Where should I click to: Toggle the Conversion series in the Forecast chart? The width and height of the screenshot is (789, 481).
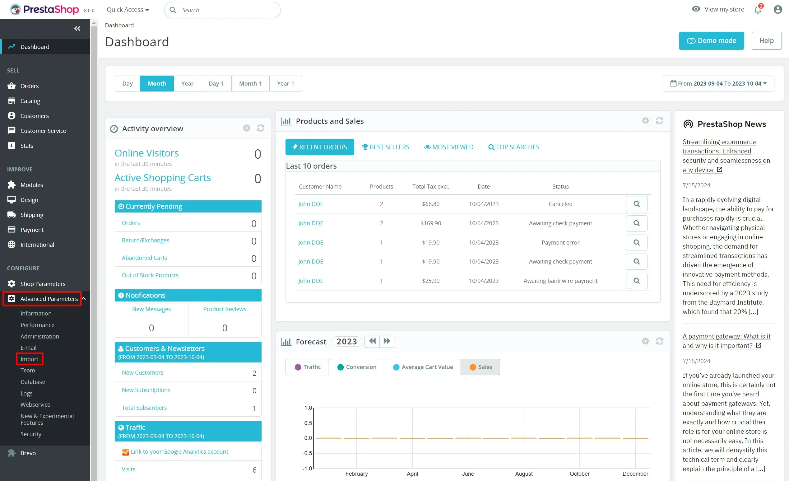click(x=356, y=367)
